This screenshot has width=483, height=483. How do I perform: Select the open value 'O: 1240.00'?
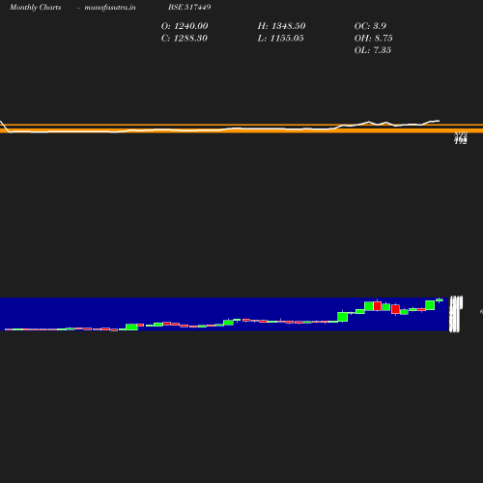(x=185, y=26)
